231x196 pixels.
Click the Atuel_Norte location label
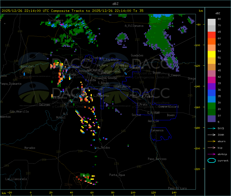point(122,87)
